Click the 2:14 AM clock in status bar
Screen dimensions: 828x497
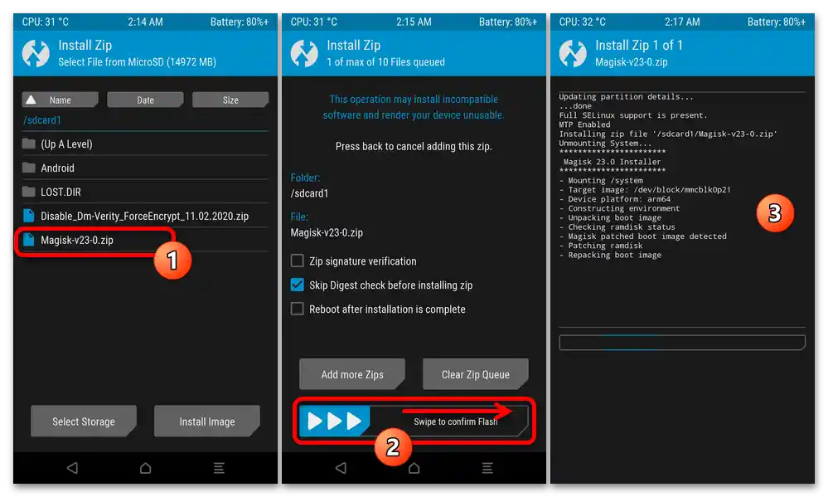tap(145, 22)
